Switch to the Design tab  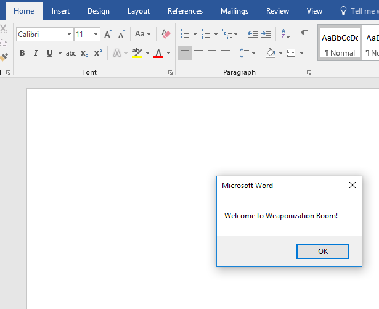[x=99, y=11]
